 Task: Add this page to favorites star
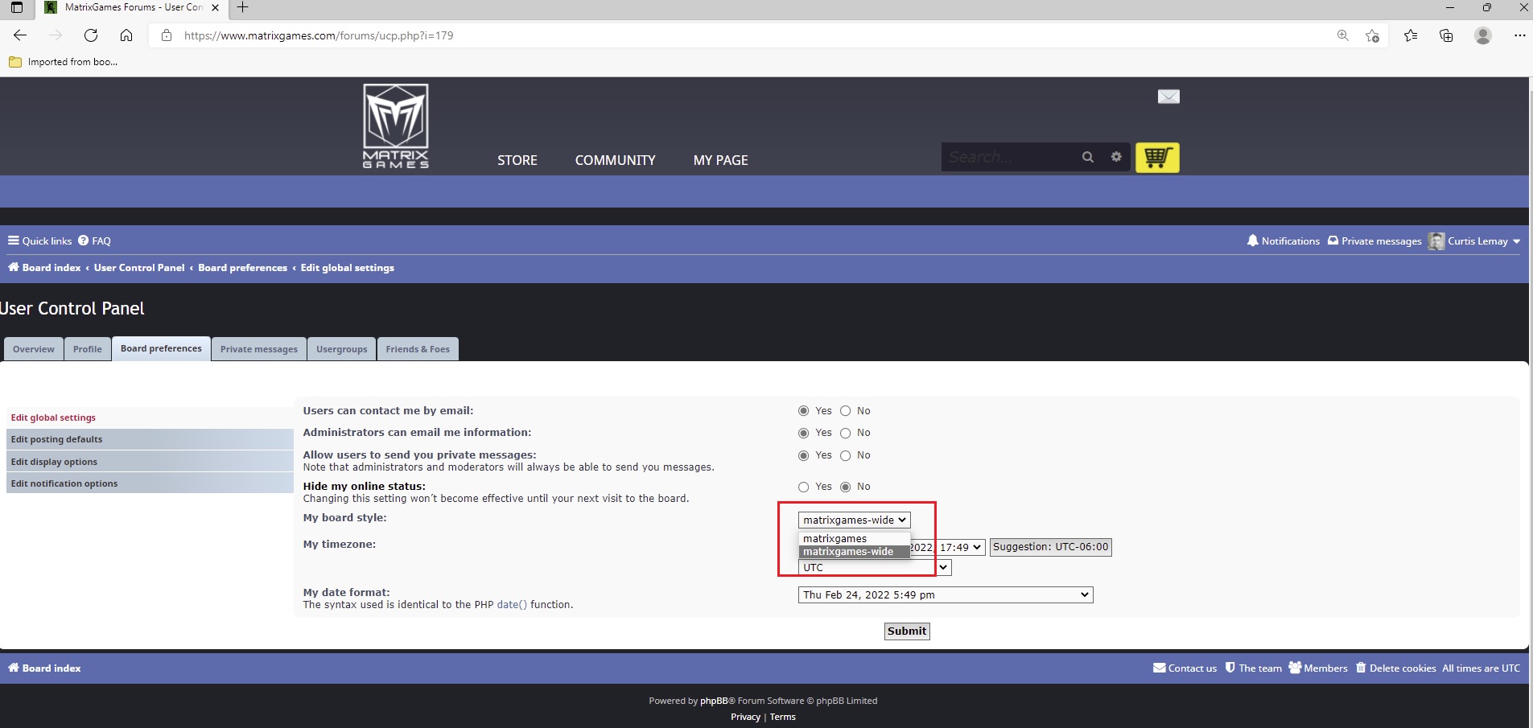tap(1372, 35)
